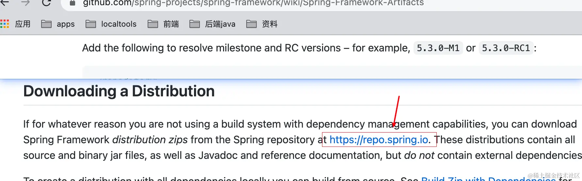Focus the github.com address bar URL
The image size is (582, 181).
(x=253, y=3)
